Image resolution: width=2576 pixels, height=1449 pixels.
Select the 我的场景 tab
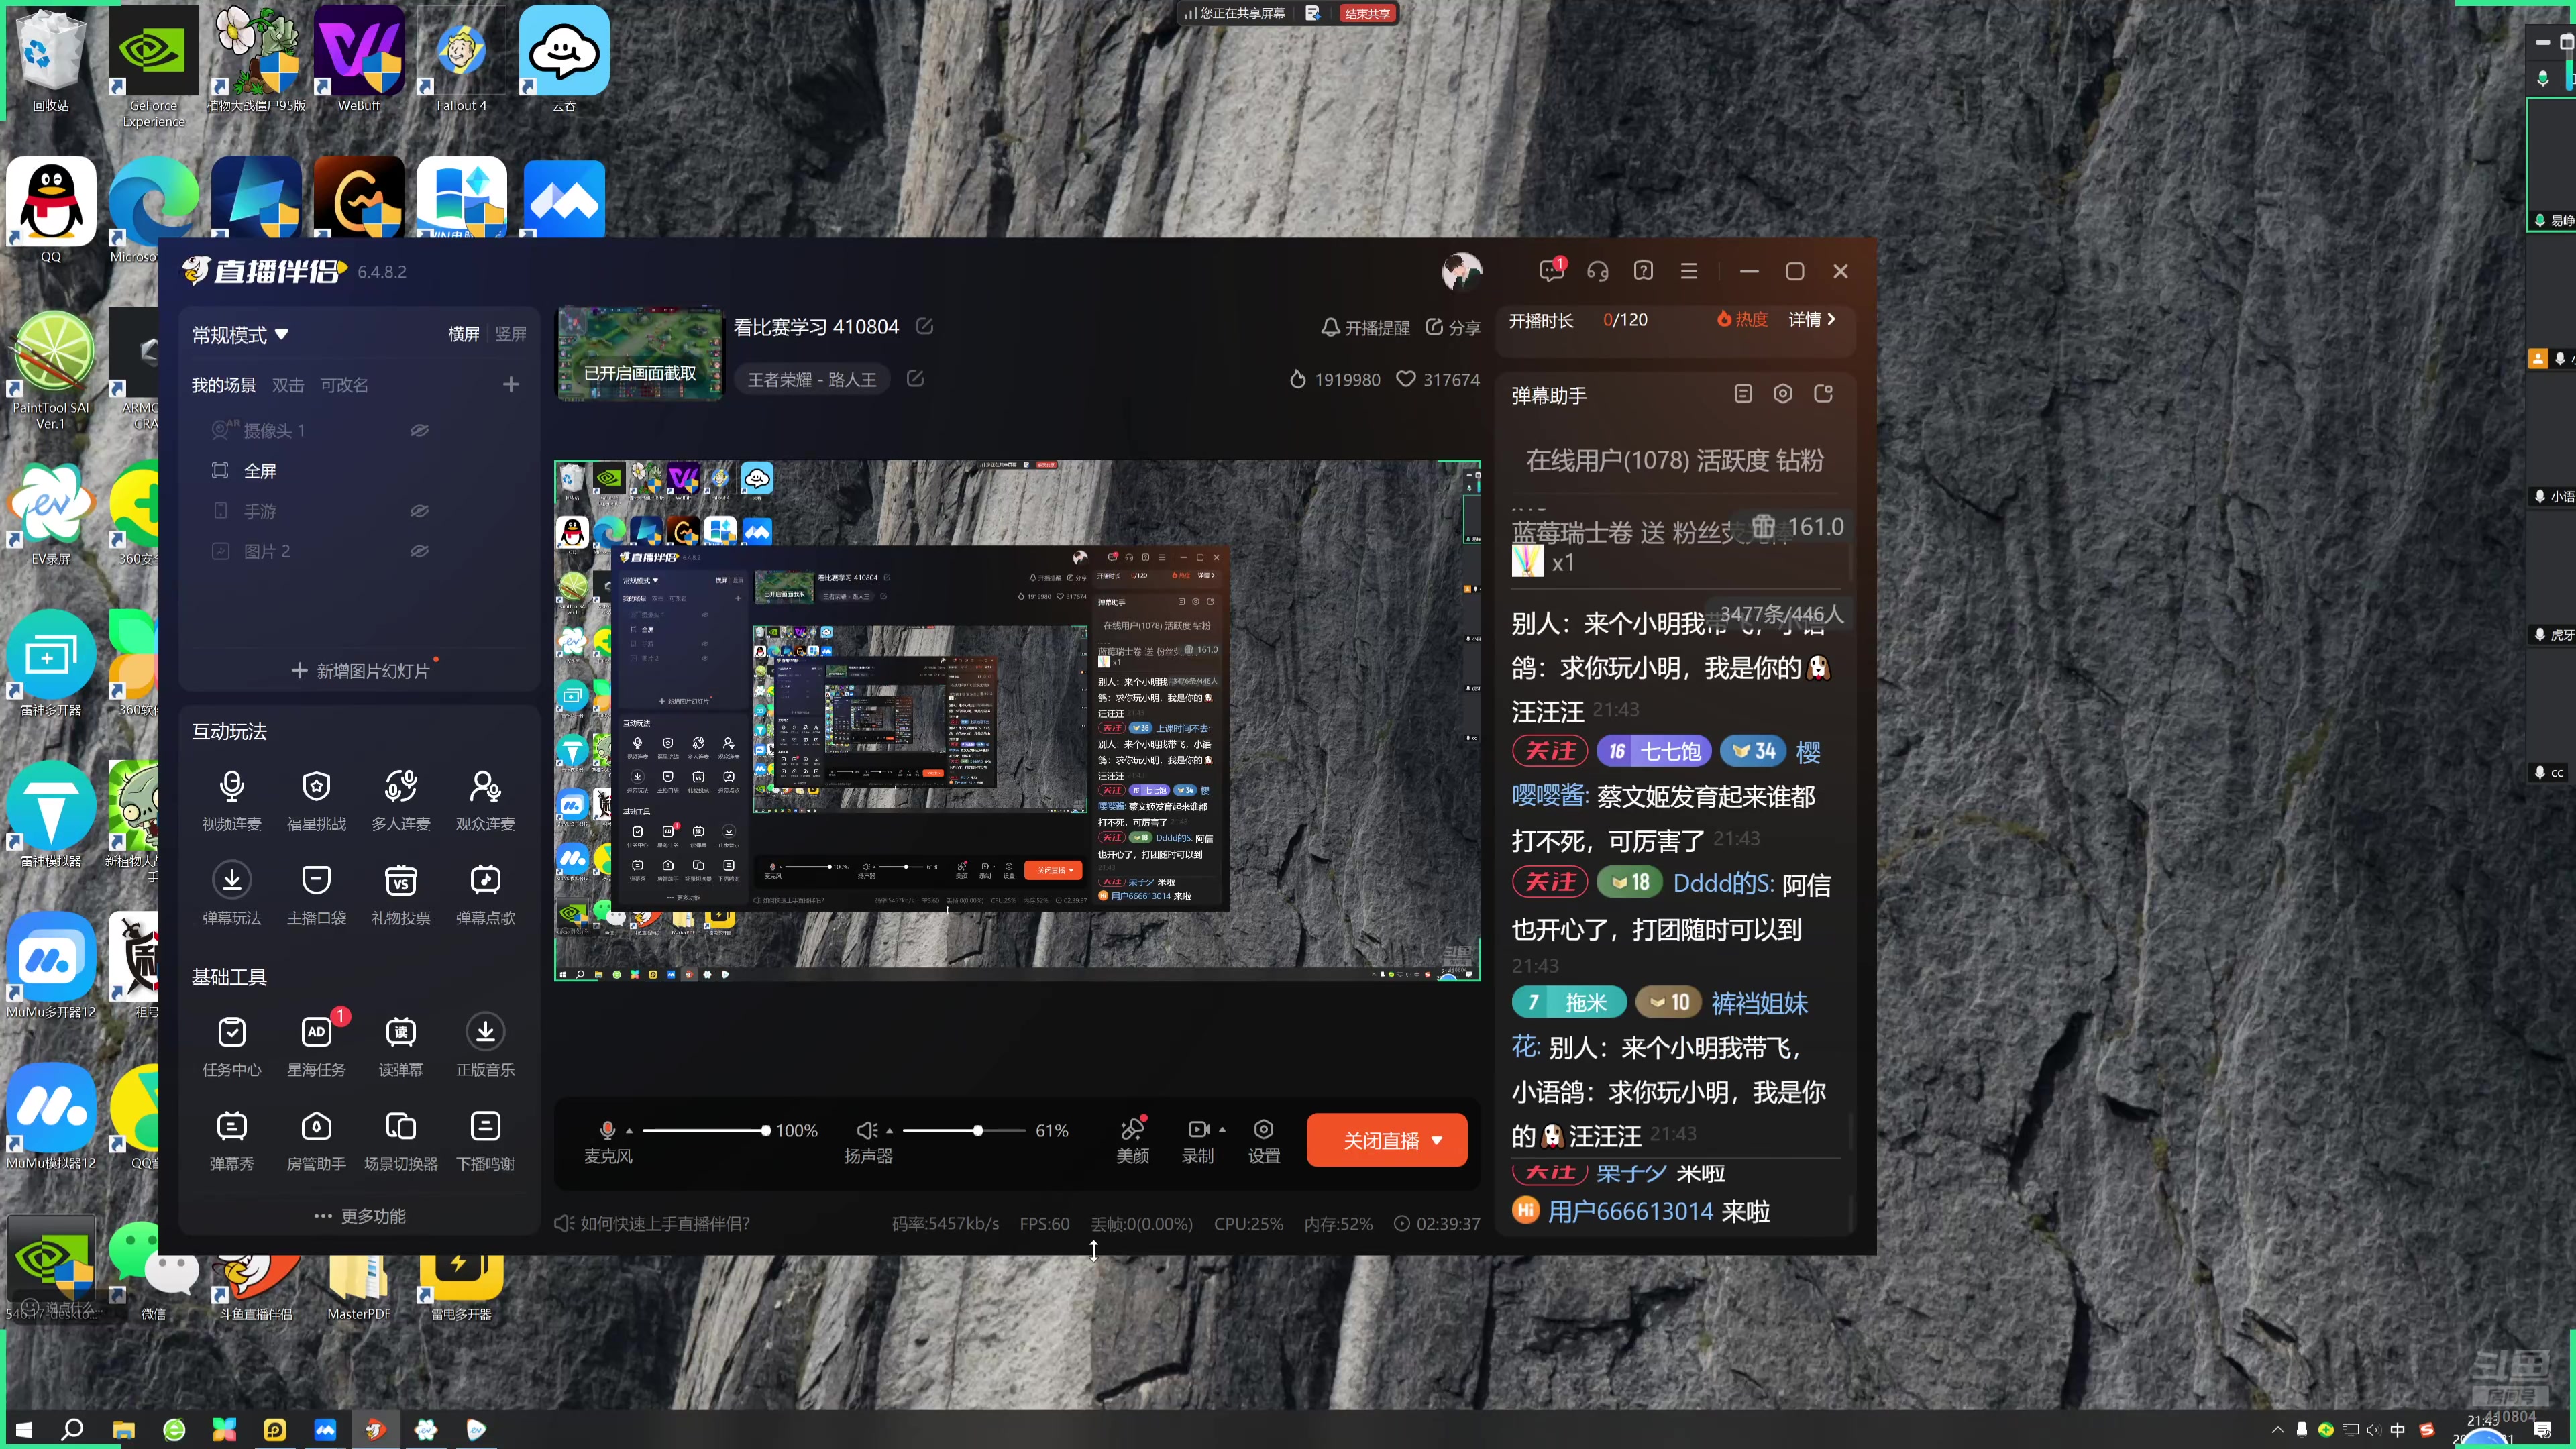click(223, 385)
